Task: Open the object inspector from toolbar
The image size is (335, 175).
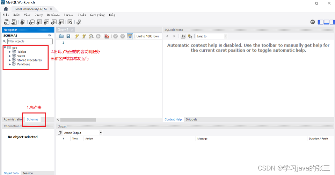Action: pos(23,22)
